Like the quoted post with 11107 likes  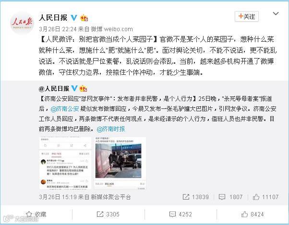click(x=265, y=197)
